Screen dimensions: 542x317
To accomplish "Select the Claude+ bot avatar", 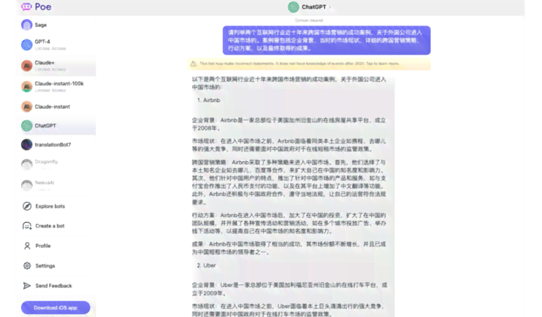I will point(26,66).
